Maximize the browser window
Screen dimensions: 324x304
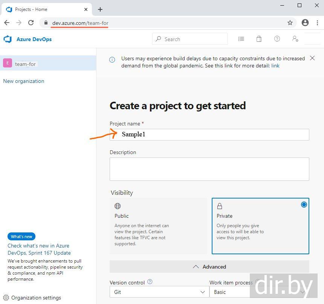coord(300,5)
